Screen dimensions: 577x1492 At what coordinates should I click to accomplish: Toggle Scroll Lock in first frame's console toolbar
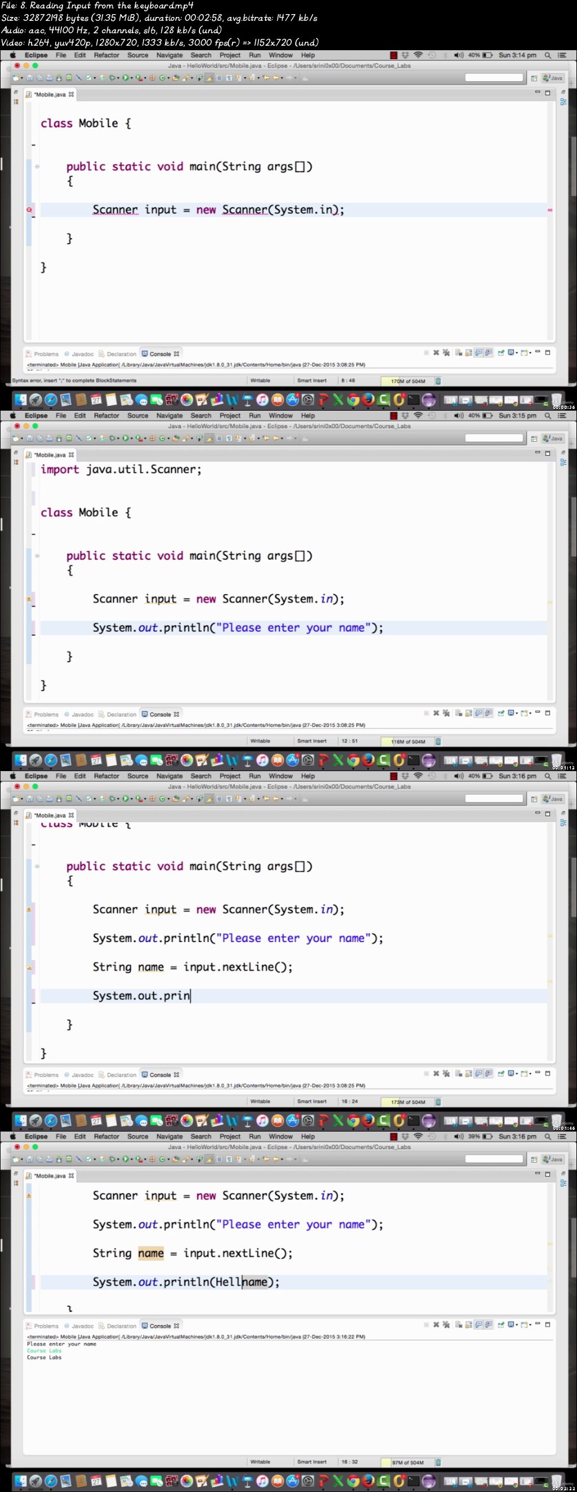469,352
